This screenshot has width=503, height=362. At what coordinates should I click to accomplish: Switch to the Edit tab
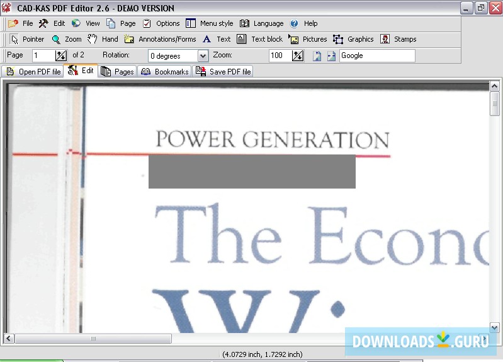(81, 71)
